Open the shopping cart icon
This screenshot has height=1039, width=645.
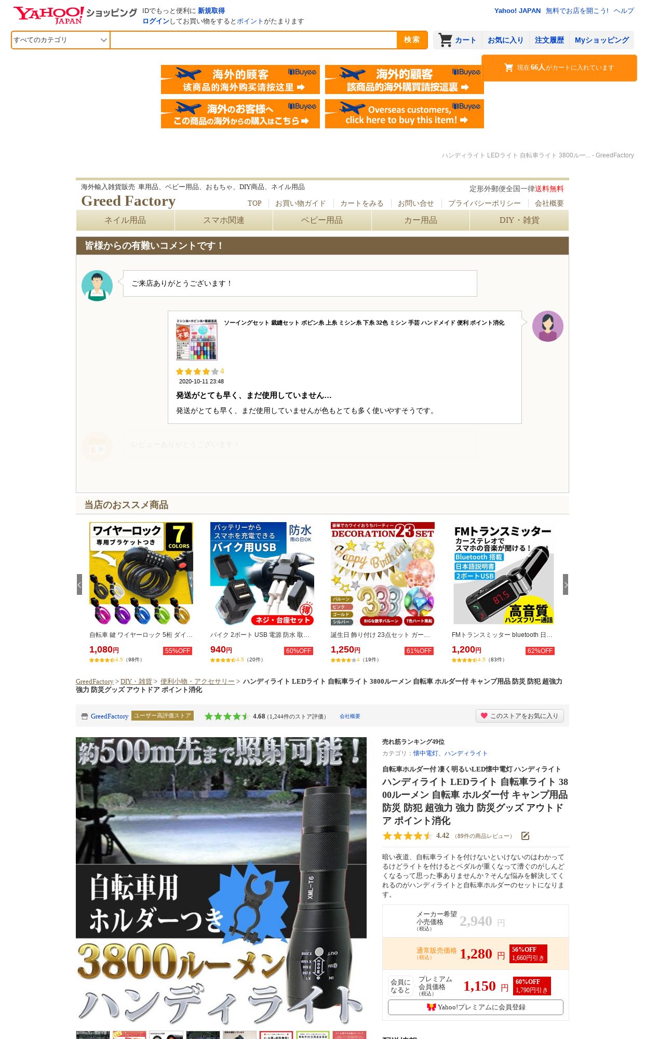click(x=445, y=40)
